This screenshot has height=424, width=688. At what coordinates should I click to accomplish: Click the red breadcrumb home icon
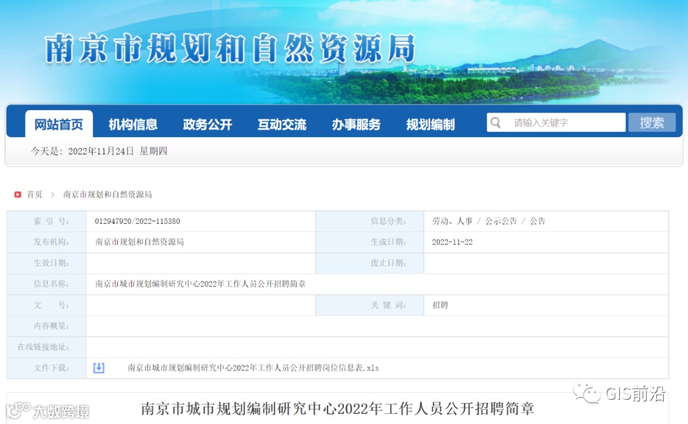[x=18, y=194]
